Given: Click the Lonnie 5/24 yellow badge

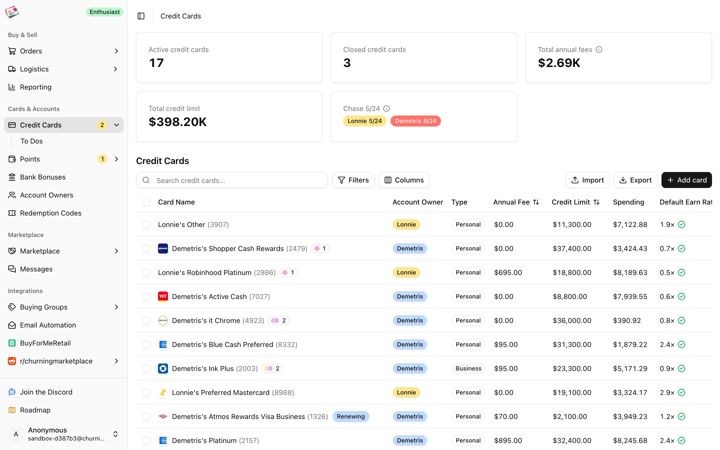Looking at the screenshot, I should point(364,121).
